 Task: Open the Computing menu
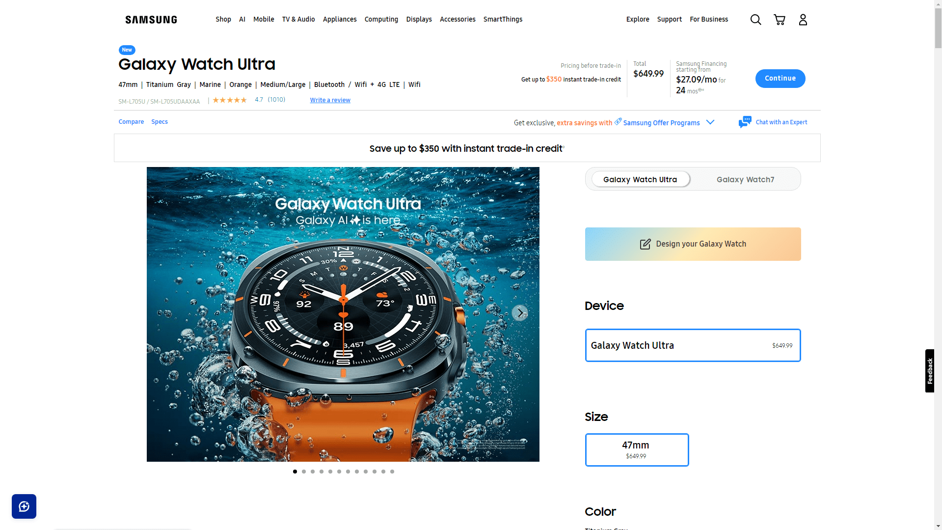[381, 19]
